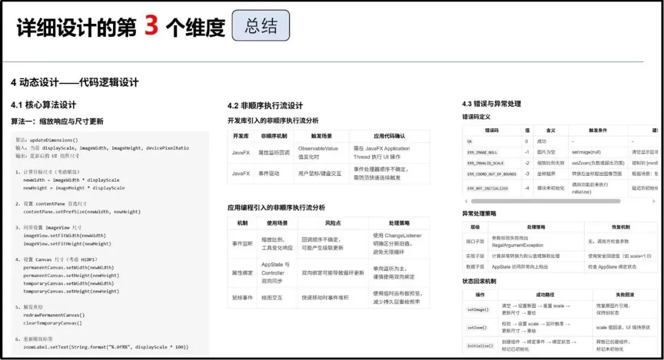Viewport: 664px width, 360px height.
Task: Click the 事件驱动 table cell
Action: coord(269,173)
